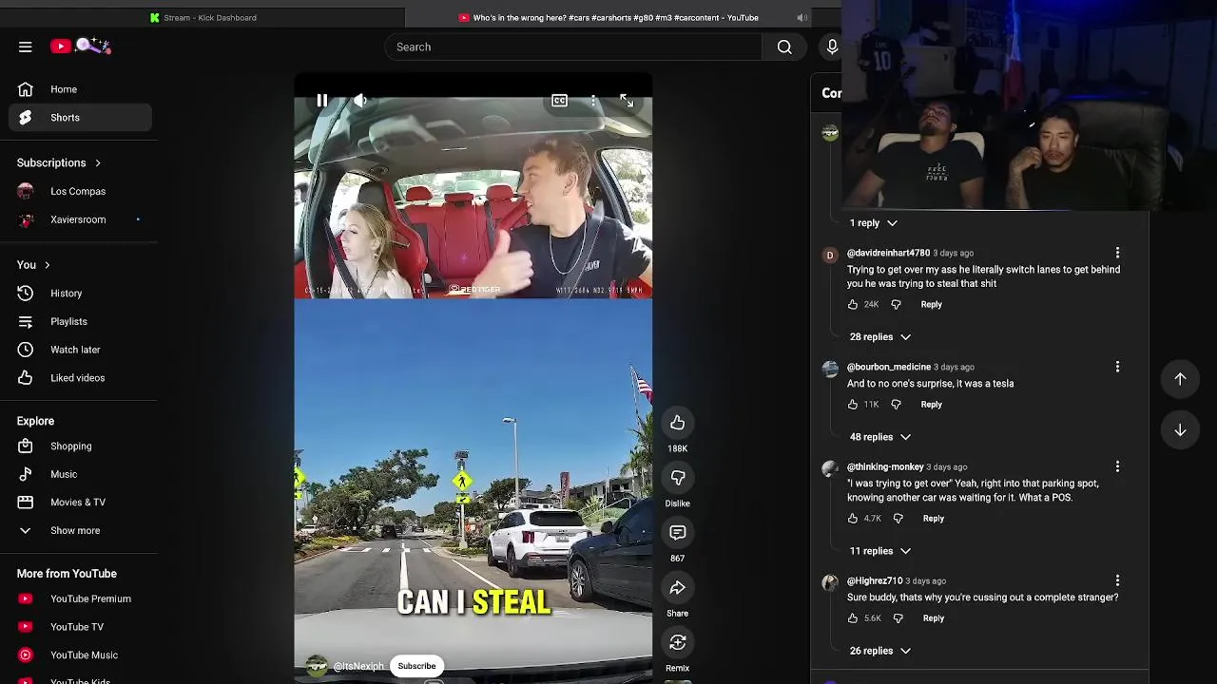This screenshot has width=1217, height=684.
Task: Open Los Compas subscription
Action: 81,192
